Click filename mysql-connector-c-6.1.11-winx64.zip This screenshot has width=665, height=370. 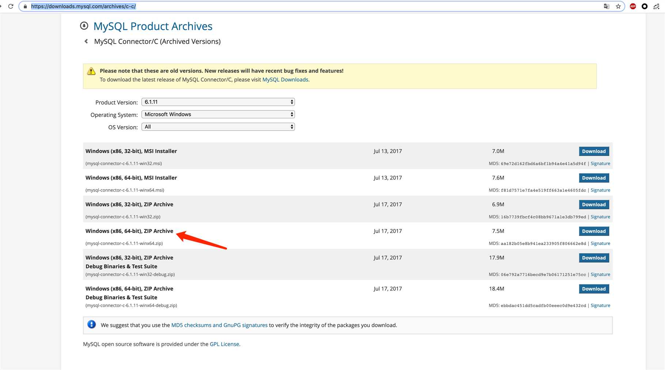tap(124, 243)
